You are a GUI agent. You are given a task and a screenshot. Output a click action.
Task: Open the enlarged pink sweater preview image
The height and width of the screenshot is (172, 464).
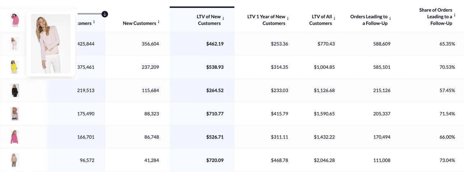coord(51,44)
